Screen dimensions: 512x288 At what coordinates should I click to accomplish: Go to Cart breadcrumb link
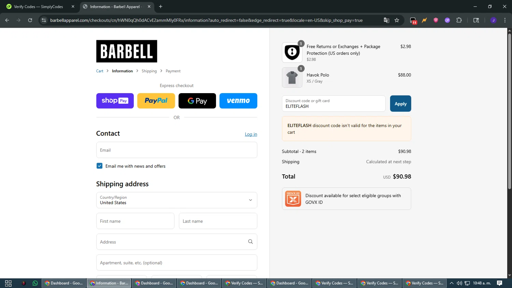coord(100,71)
